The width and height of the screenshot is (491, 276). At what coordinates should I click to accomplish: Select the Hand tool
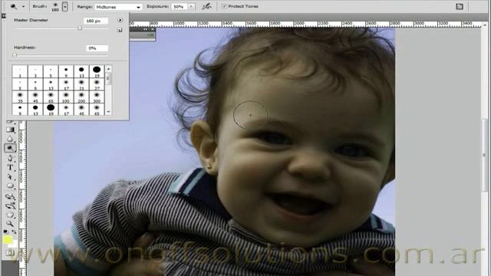point(10,215)
